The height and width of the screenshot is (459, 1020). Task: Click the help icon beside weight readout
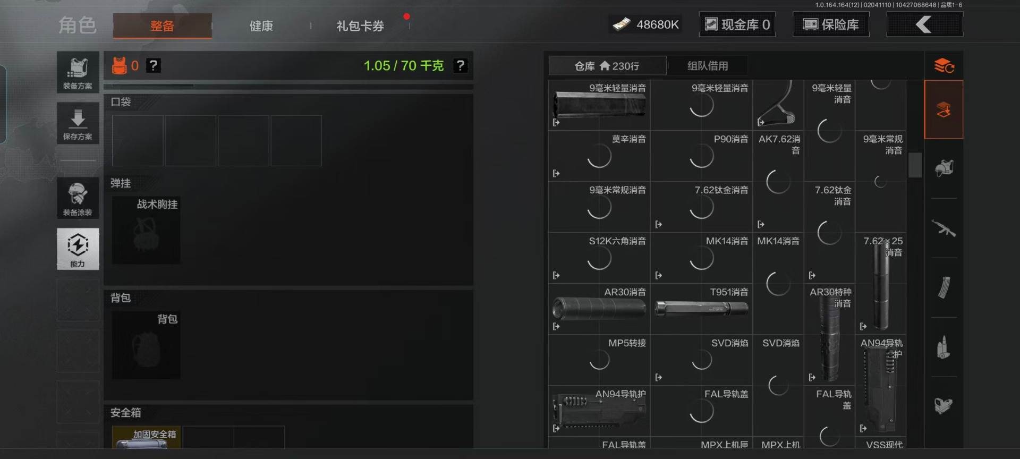click(x=460, y=65)
